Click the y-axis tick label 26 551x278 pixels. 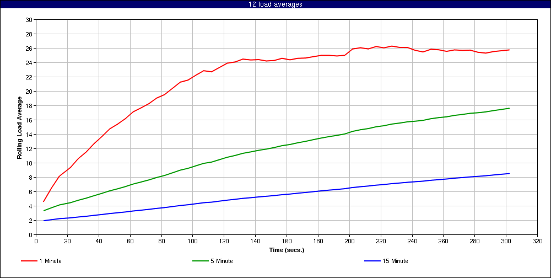point(29,48)
